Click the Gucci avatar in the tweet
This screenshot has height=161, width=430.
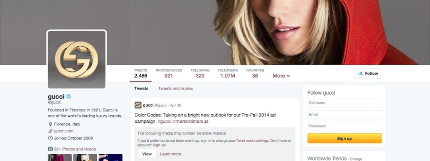(138, 105)
